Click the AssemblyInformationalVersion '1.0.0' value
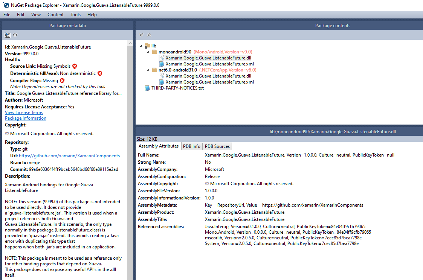Screen dimensions: 423x280 click(x=209, y=198)
